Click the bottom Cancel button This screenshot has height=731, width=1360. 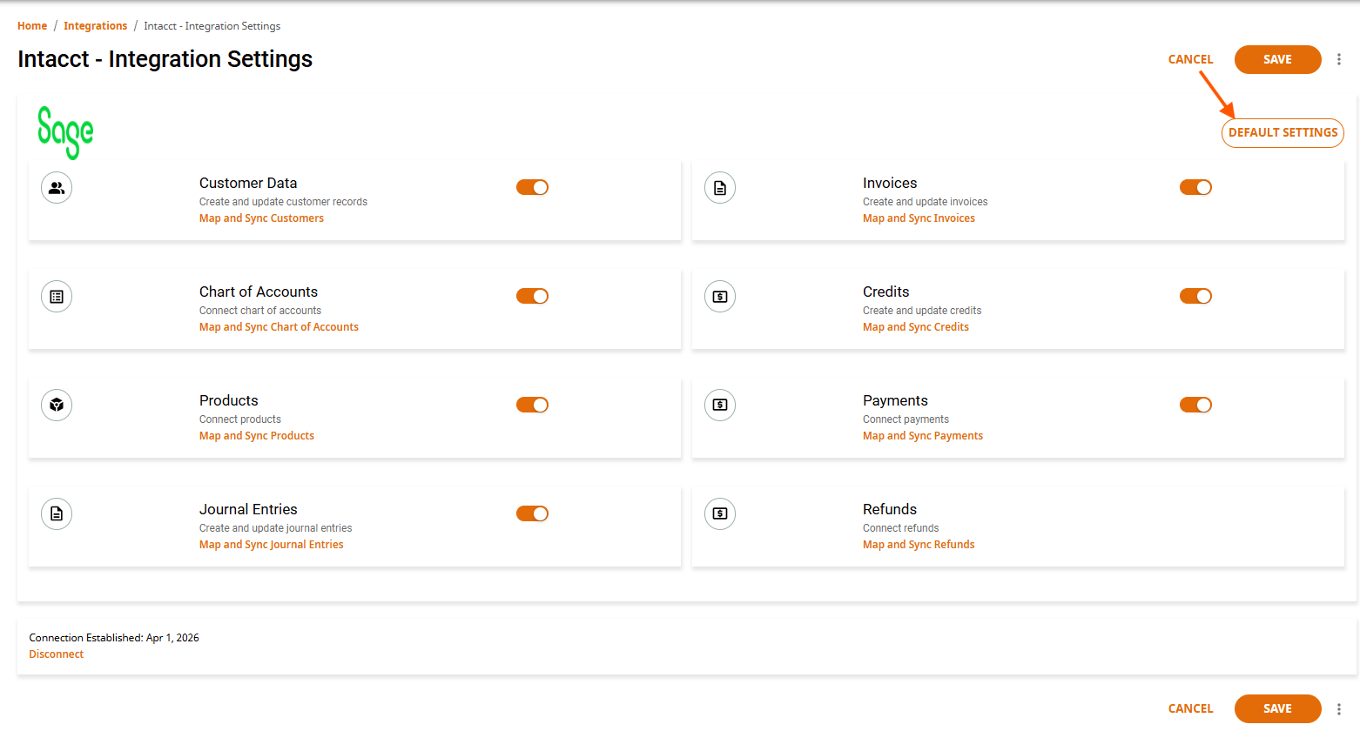pos(1190,708)
